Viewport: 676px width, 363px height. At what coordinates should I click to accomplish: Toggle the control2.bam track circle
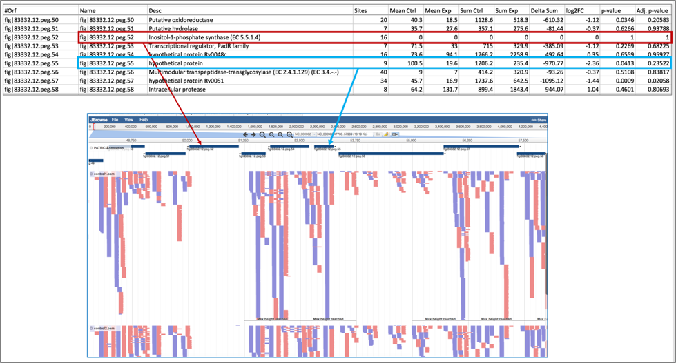[x=92, y=328]
